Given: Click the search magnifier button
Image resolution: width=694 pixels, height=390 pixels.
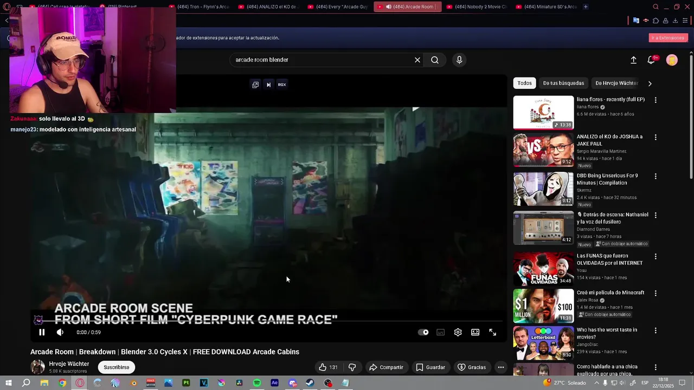Looking at the screenshot, I should [435, 60].
